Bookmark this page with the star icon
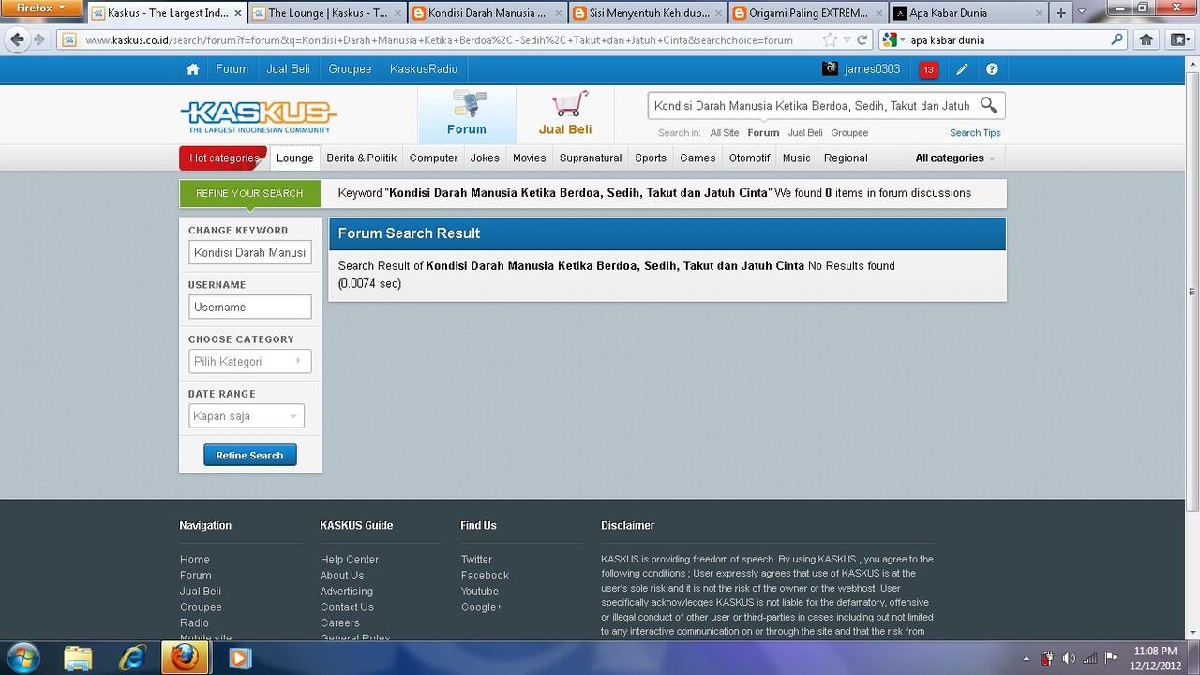Image resolution: width=1200 pixels, height=675 pixels. tap(830, 40)
